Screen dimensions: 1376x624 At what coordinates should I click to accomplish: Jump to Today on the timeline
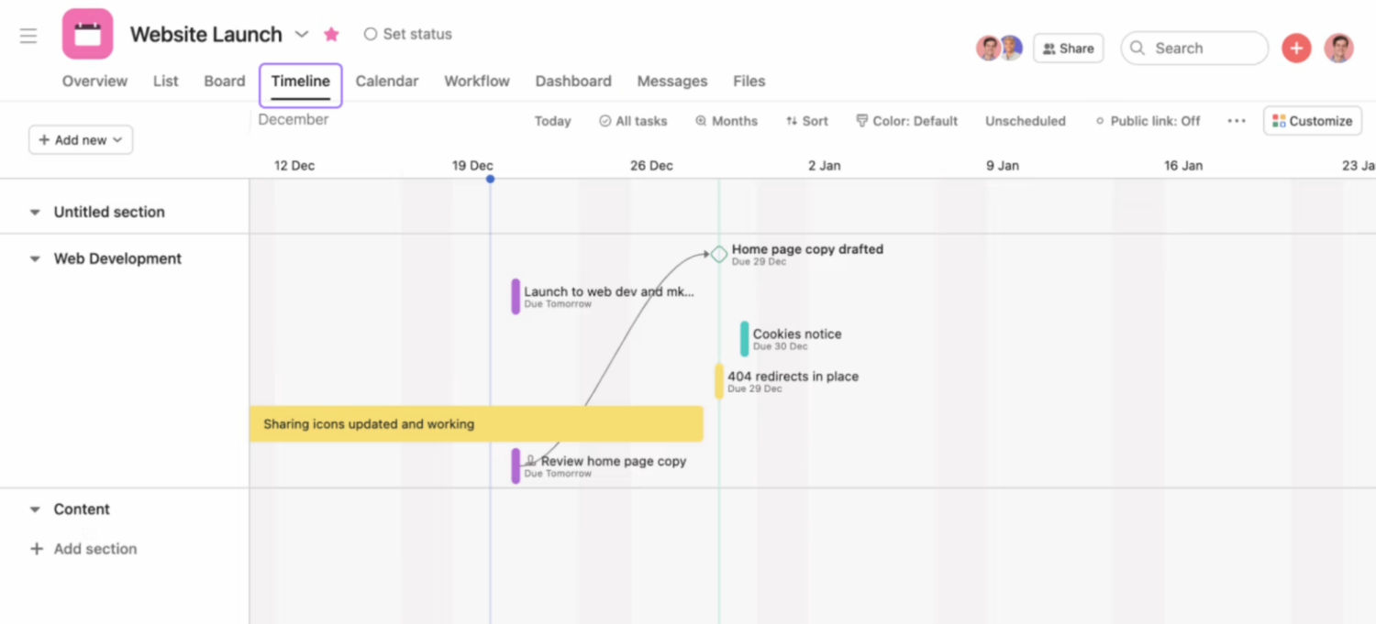tap(552, 120)
